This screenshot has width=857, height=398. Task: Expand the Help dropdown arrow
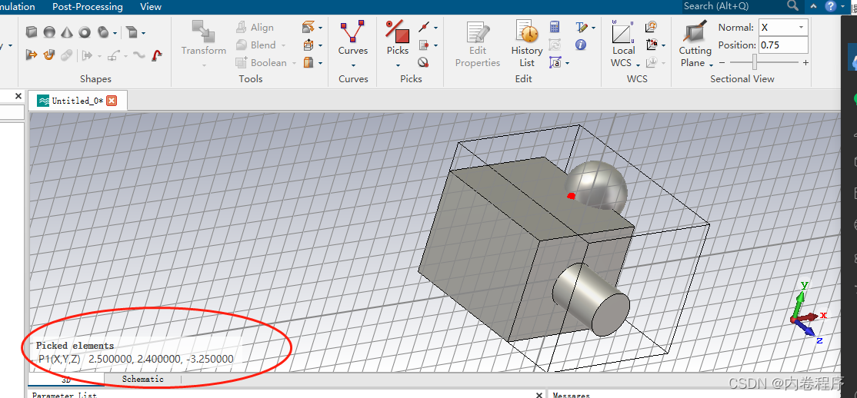pos(845,7)
